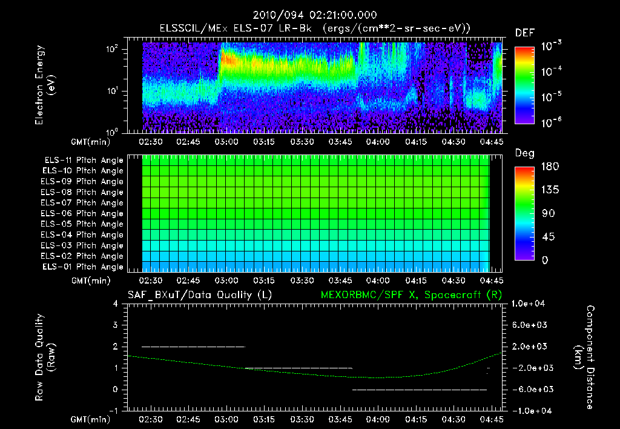Click the 03:00 tick label under spectrogram

coord(226,142)
